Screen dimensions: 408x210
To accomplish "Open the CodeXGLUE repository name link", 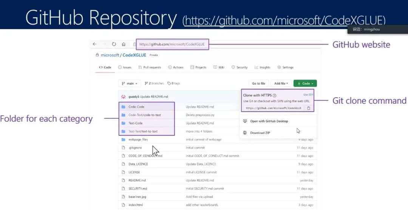I will (134, 55).
